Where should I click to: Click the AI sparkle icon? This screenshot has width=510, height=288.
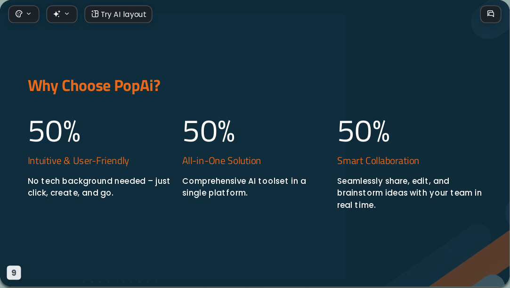(57, 14)
